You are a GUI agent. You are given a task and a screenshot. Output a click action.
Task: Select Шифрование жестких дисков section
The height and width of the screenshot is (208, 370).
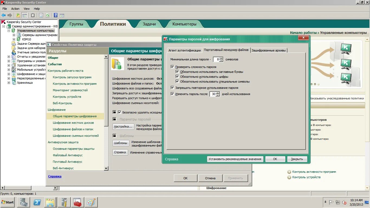tap(73, 123)
